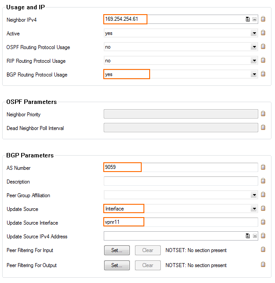Screen dimensions: 275x283
Task: Click the list icon inside the Neighbor IPv4 field
Action: (x=248, y=19)
